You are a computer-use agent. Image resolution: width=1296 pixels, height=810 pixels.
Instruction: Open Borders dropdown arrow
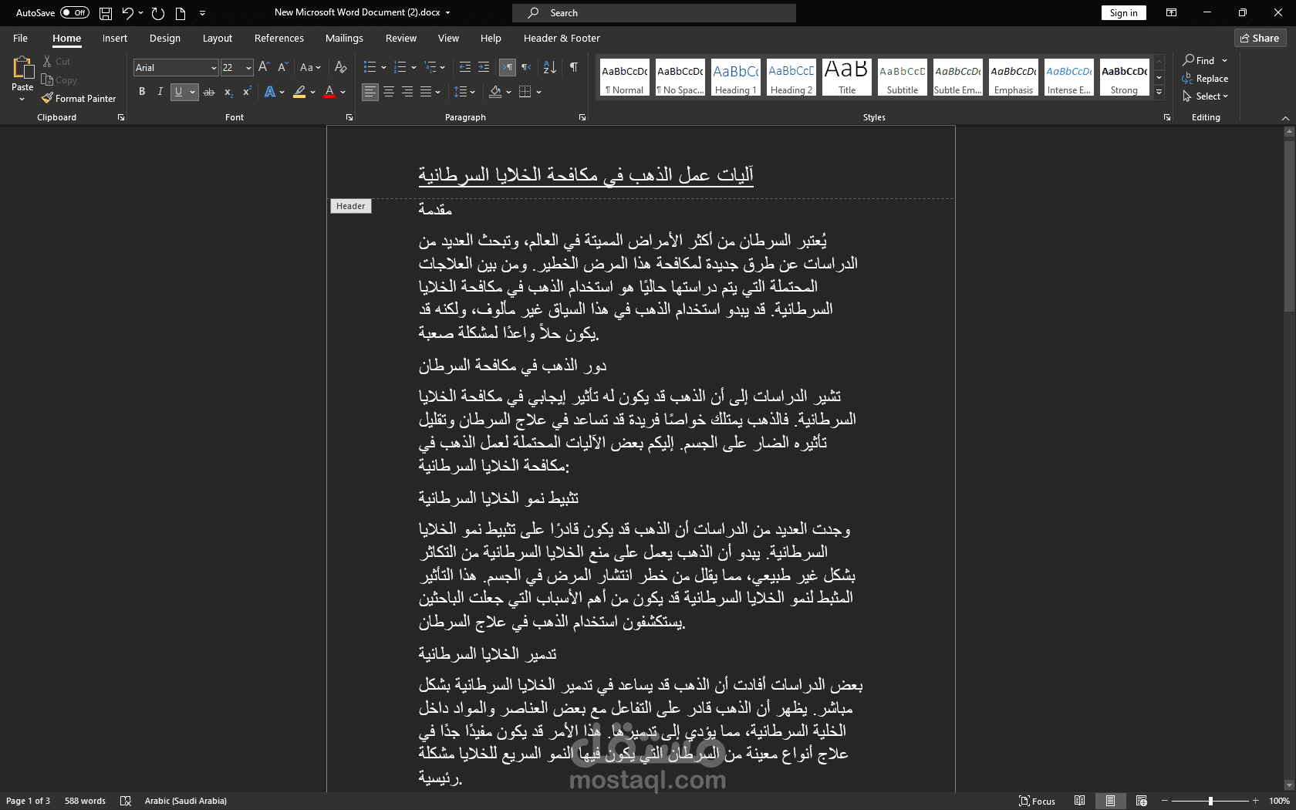[x=538, y=92]
